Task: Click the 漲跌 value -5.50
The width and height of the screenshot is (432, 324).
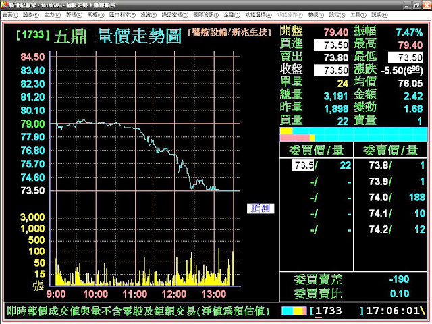Action: pos(402,70)
